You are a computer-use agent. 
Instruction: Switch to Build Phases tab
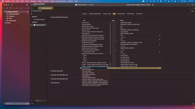[x=131, y=14]
